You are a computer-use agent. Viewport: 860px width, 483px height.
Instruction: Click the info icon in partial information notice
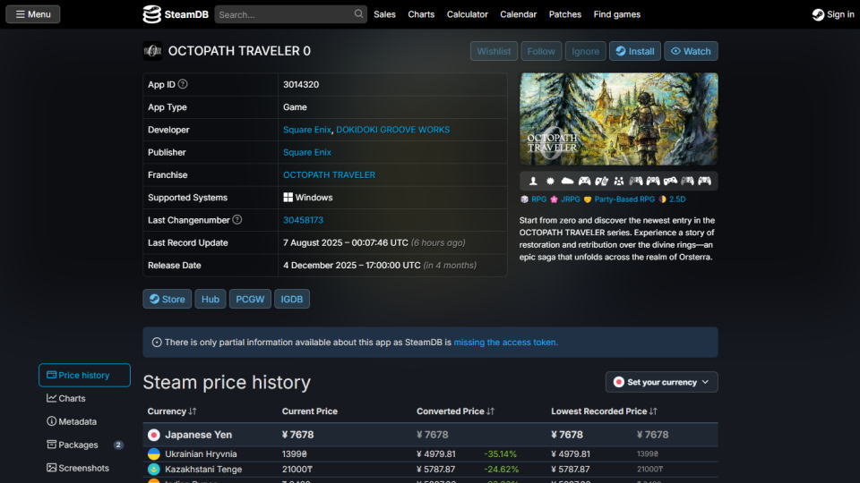point(156,343)
